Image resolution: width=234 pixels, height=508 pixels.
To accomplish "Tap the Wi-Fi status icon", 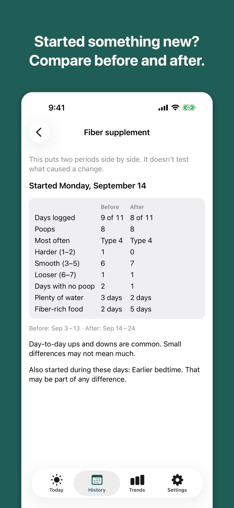I will 175,108.
